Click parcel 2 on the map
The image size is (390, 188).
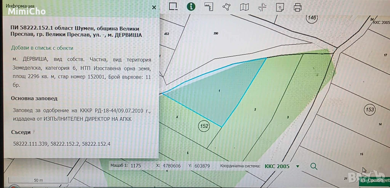(254, 109)
